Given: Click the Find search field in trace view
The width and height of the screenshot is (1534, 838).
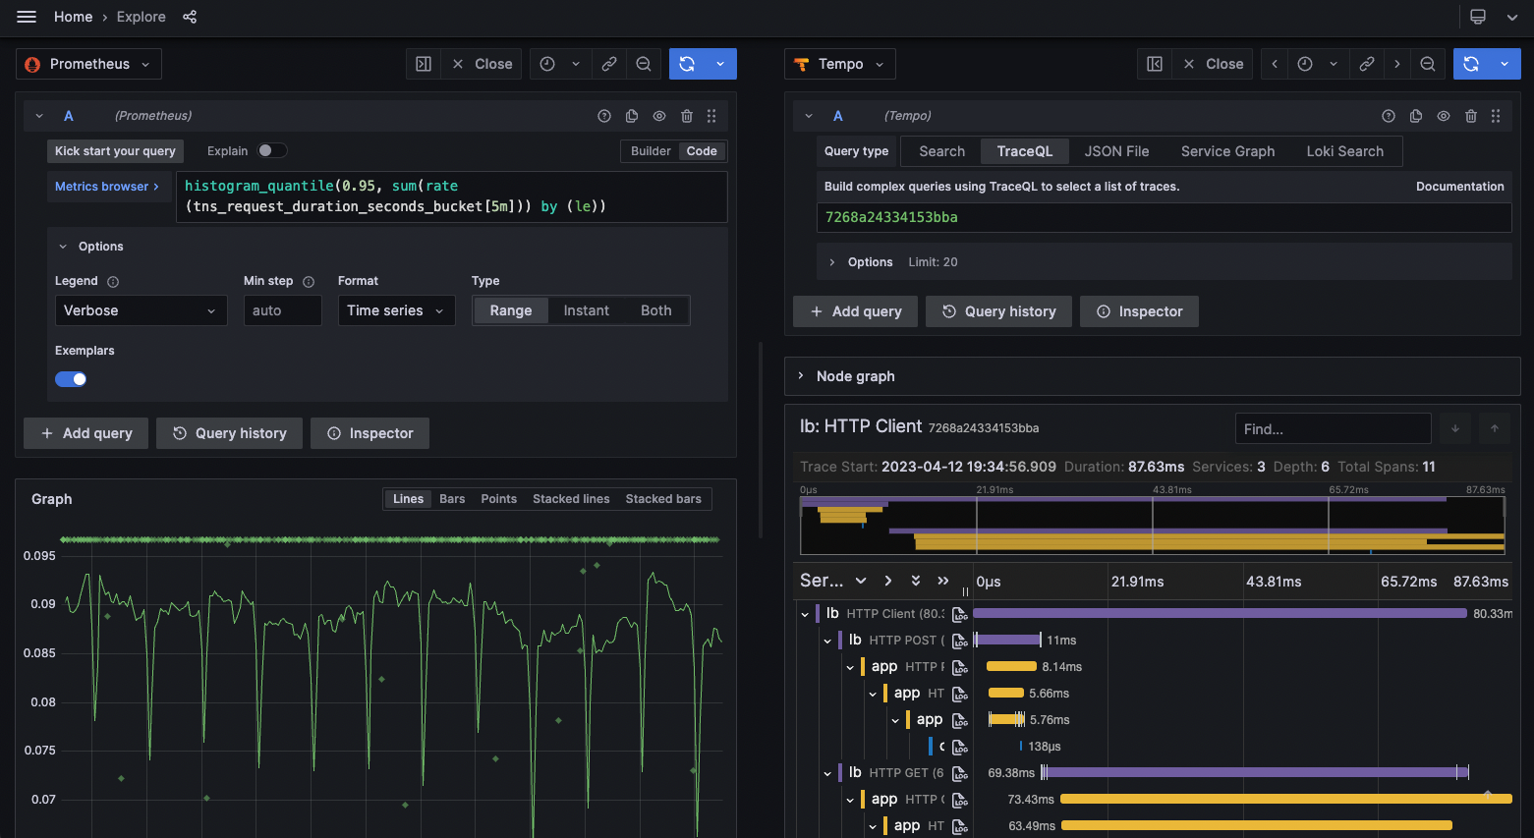Looking at the screenshot, I should point(1332,429).
